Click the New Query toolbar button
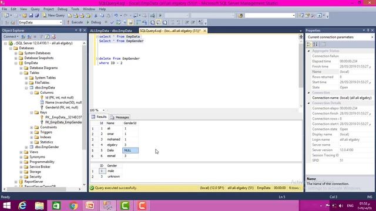The image size is (376, 211). [x=53, y=15]
